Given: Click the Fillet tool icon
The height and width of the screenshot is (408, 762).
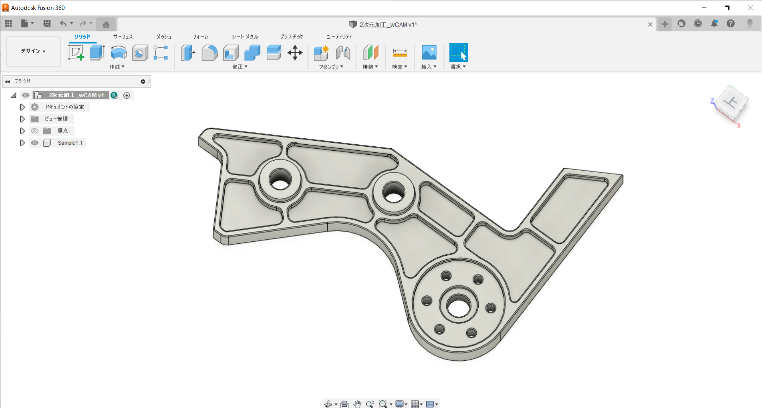Looking at the screenshot, I should pos(209,52).
